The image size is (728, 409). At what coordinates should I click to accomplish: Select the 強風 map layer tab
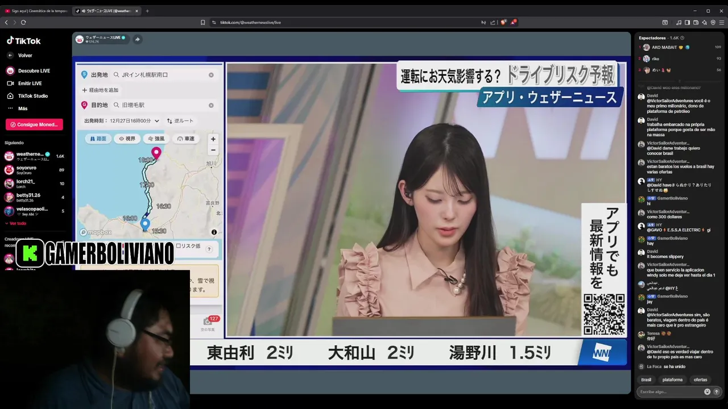click(x=156, y=139)
